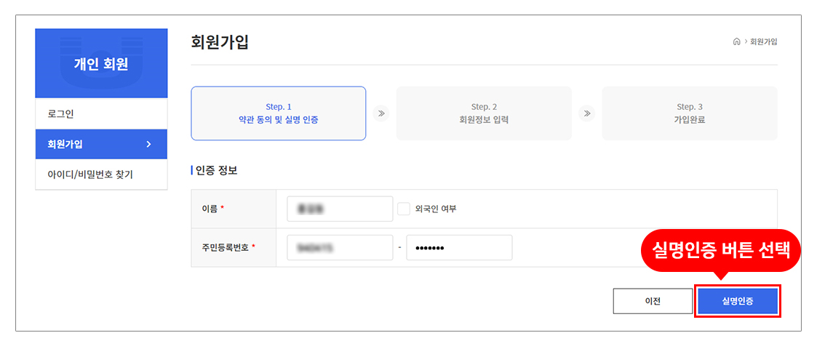Screen dimensions: 817x349
Task: Go to 아이디/비밀번호 찾기 in the sidebar
Action: (101, 174)
